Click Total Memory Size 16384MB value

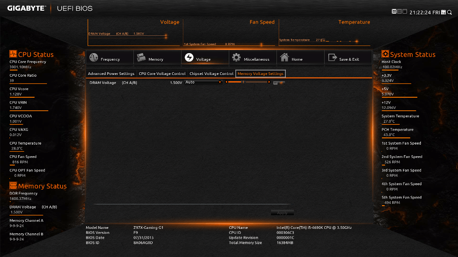pyautogui.click(x=285, y=243)
